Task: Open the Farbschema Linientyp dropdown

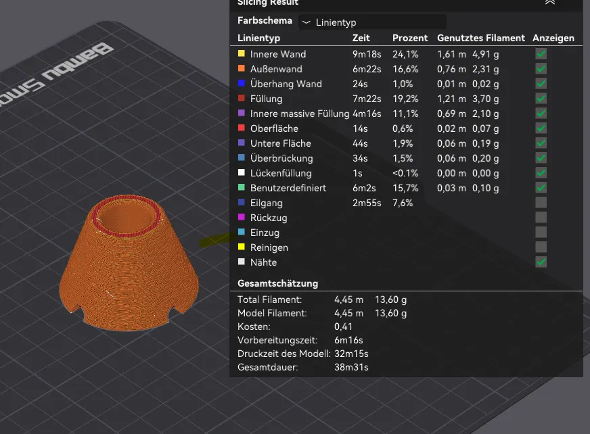Action: [x=373, y=22]
